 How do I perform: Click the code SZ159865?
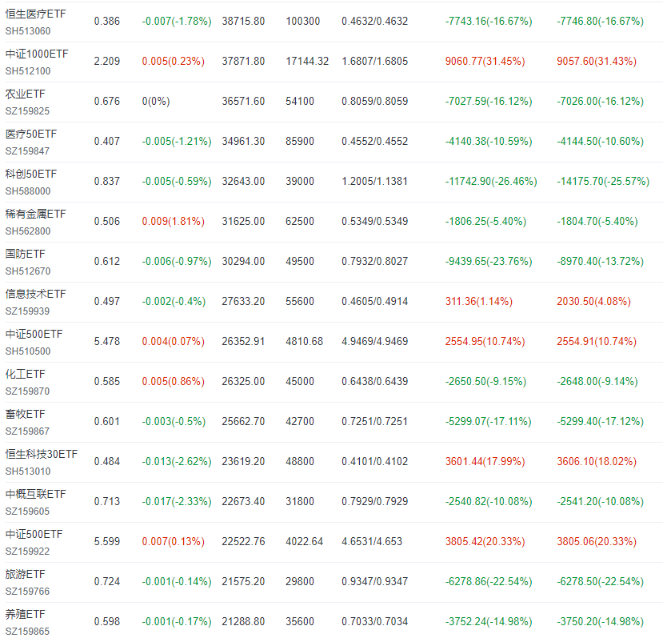27,631
